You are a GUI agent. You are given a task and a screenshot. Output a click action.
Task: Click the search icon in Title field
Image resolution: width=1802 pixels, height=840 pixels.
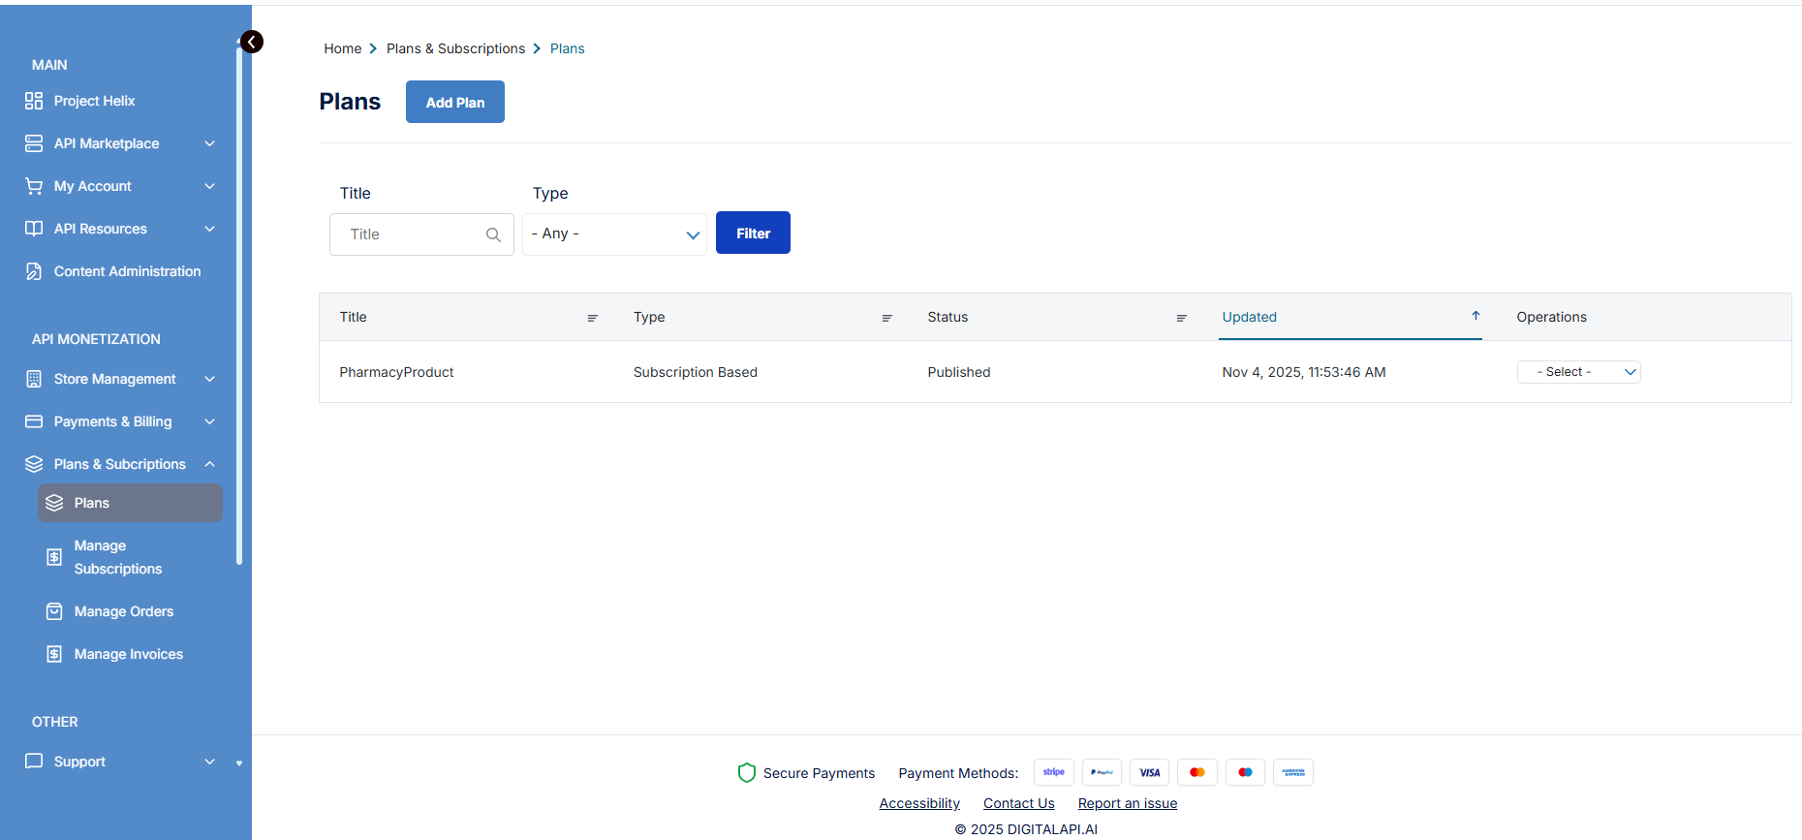click(x=493, y=234)
